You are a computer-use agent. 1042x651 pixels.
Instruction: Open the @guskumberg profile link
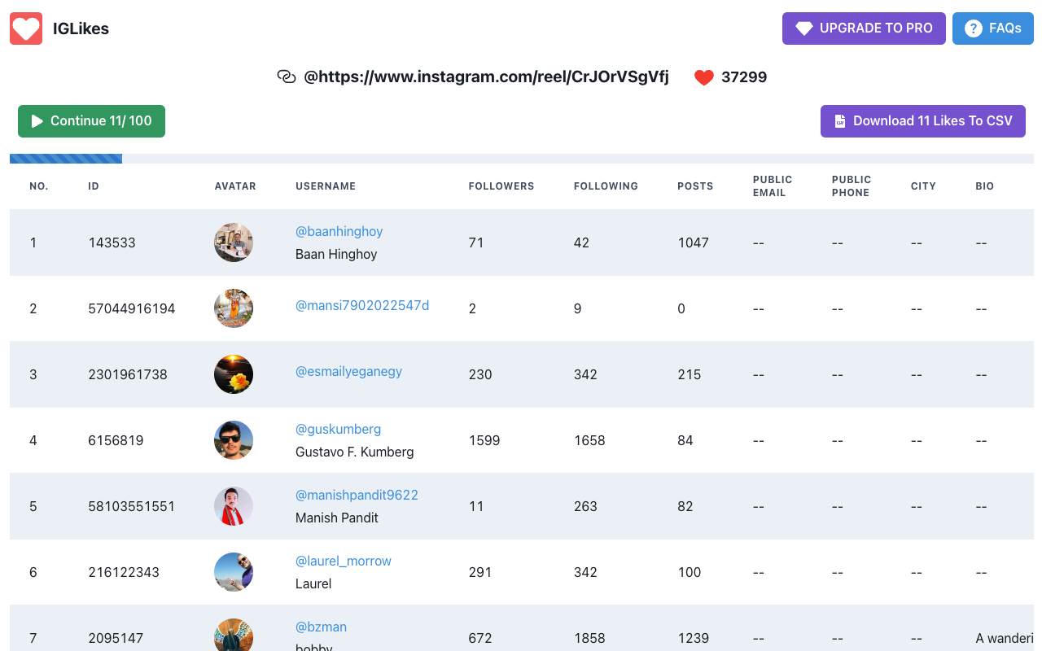(339, 429)
